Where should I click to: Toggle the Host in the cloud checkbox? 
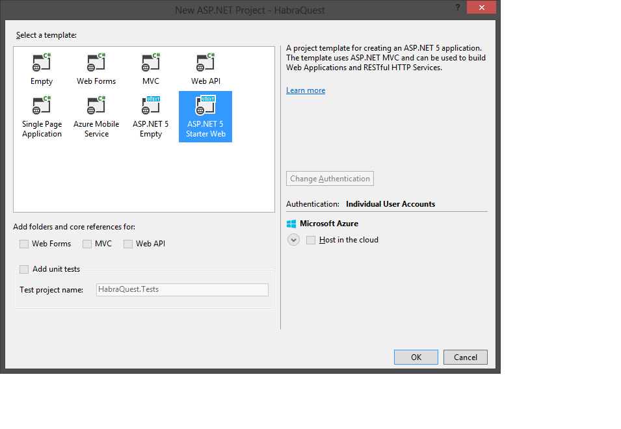point(311,240)
